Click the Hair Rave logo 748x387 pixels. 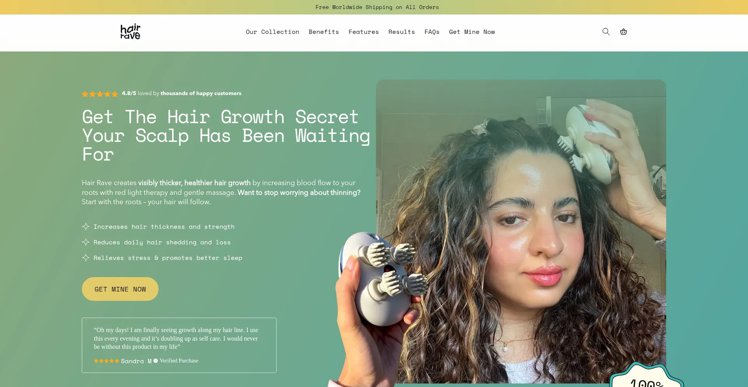(130, 32)
